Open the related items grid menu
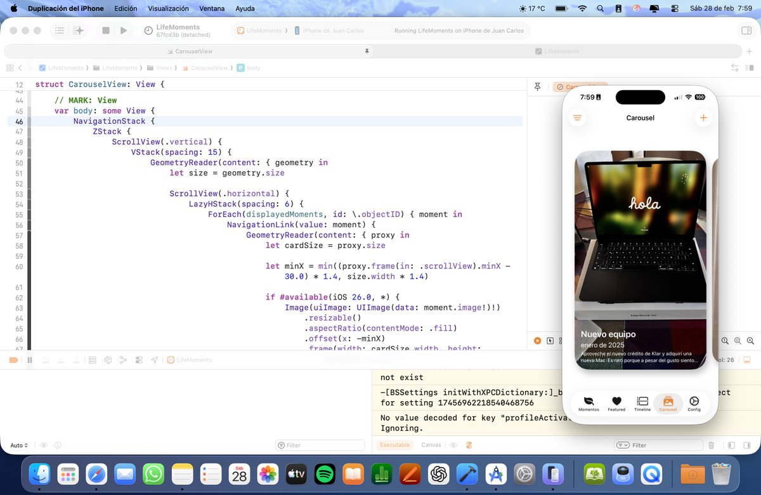This screenshot has width=761, height=495. pyautogui.click(x=10, y=68)
